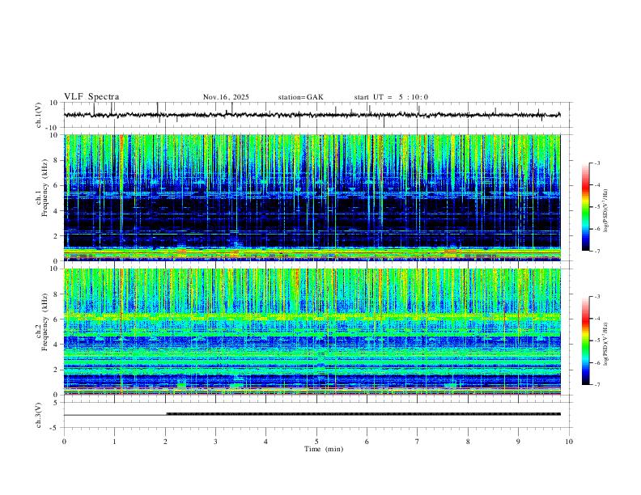Click the "4" minute tick label

265,442
